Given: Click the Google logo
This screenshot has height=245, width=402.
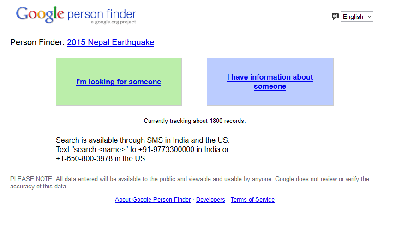Looking at the screenshot, I should (x=40, y=14).
